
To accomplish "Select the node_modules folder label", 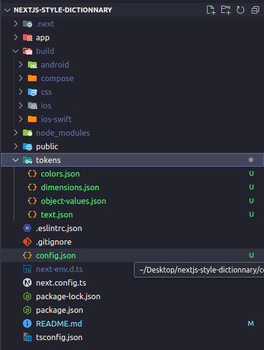I will (63, 133).
